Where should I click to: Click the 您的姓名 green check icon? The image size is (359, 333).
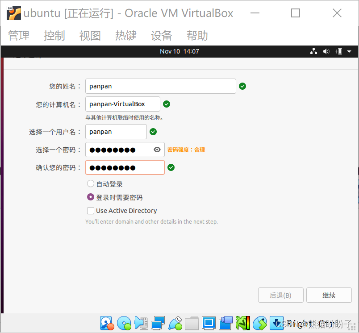242,86
